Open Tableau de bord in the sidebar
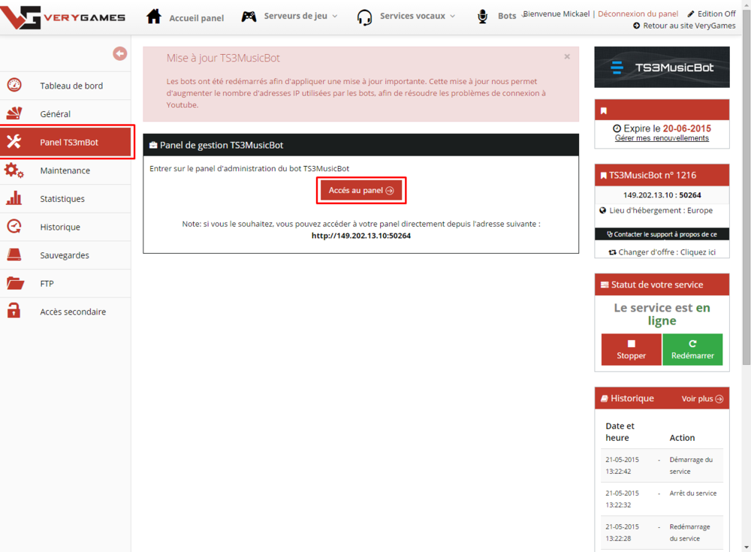The width and height of the screenshot is (751, 552). click(71, 86)
